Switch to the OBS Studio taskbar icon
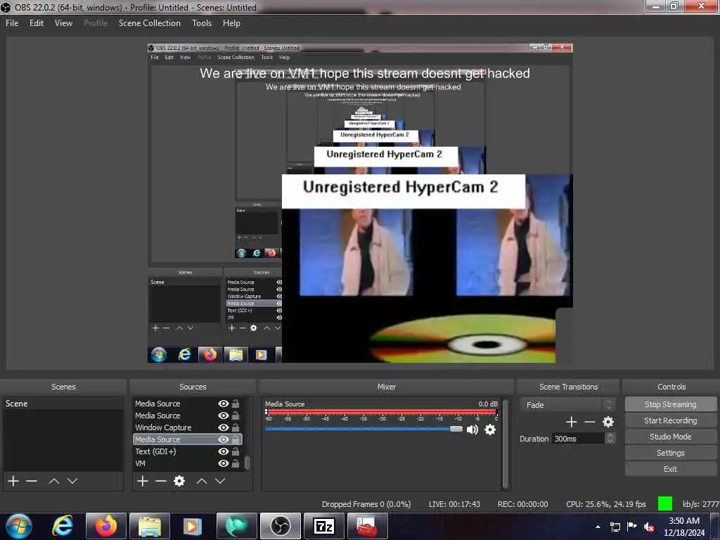 click(280, 526)
